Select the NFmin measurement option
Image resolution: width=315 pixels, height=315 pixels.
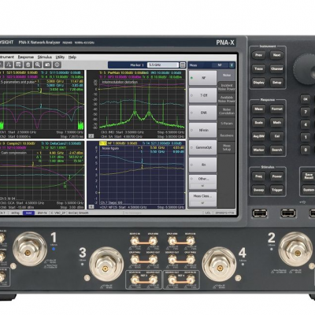pyautogui.click(x=202, y=130)
